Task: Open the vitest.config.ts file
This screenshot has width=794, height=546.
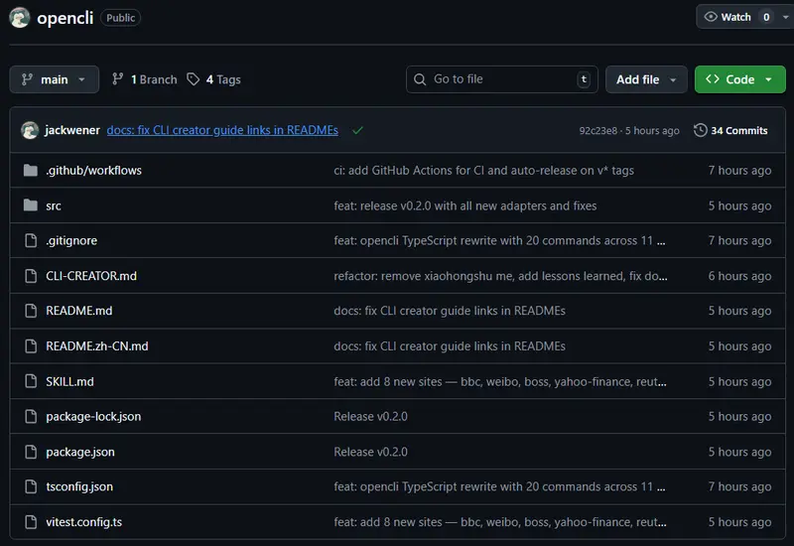Action: 84,522
